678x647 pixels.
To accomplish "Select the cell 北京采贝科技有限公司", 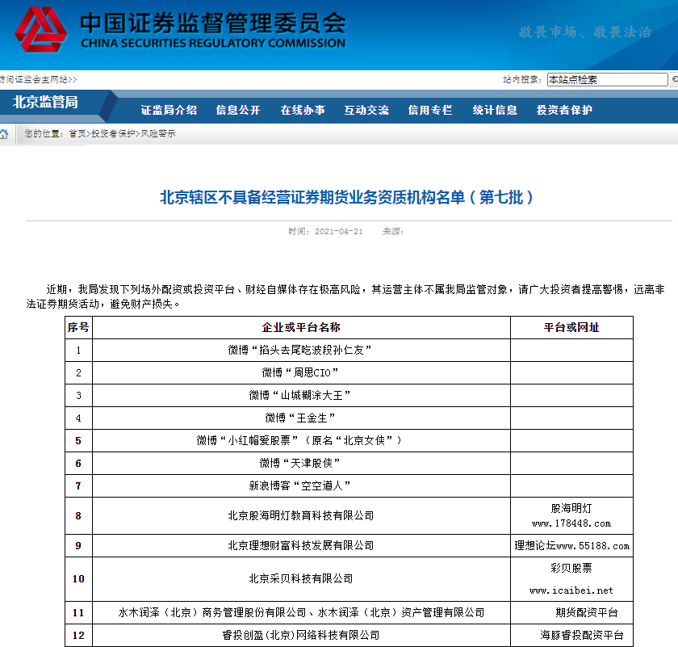I will click(x=301, y=579).
